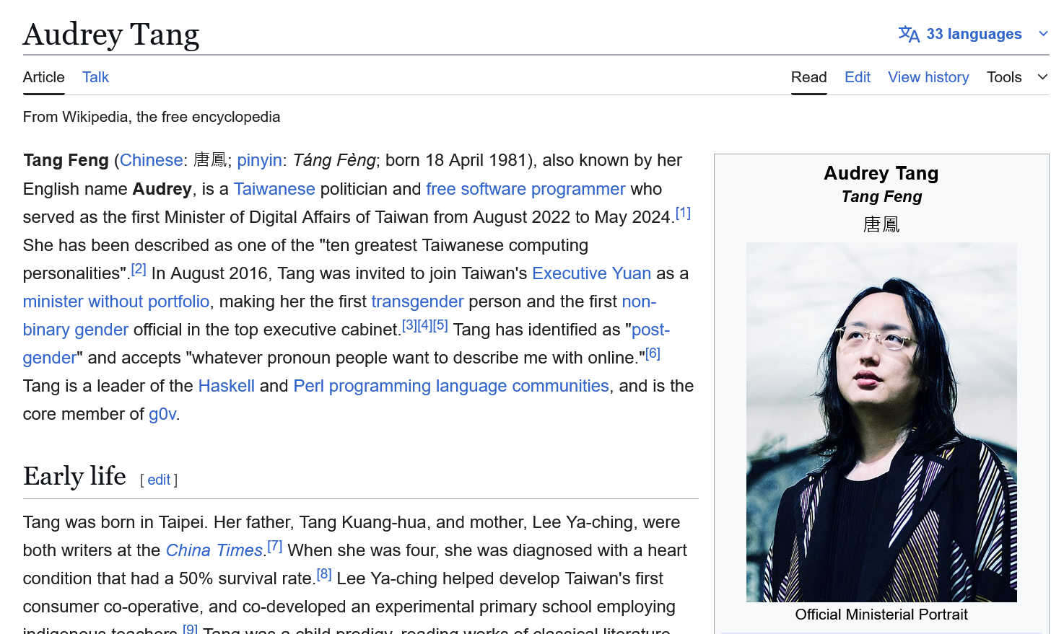
Task: Open the Talk tab
Action: pyautogui.click(x=95, y=77)
